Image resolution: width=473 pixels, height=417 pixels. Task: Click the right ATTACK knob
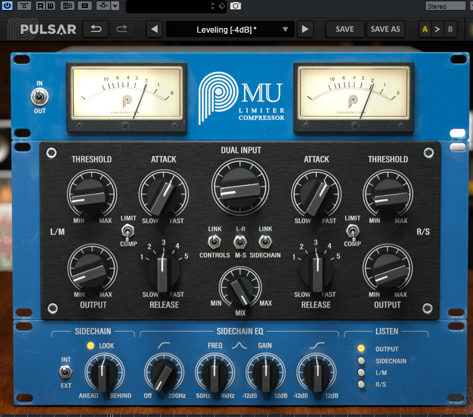point(316,195)
